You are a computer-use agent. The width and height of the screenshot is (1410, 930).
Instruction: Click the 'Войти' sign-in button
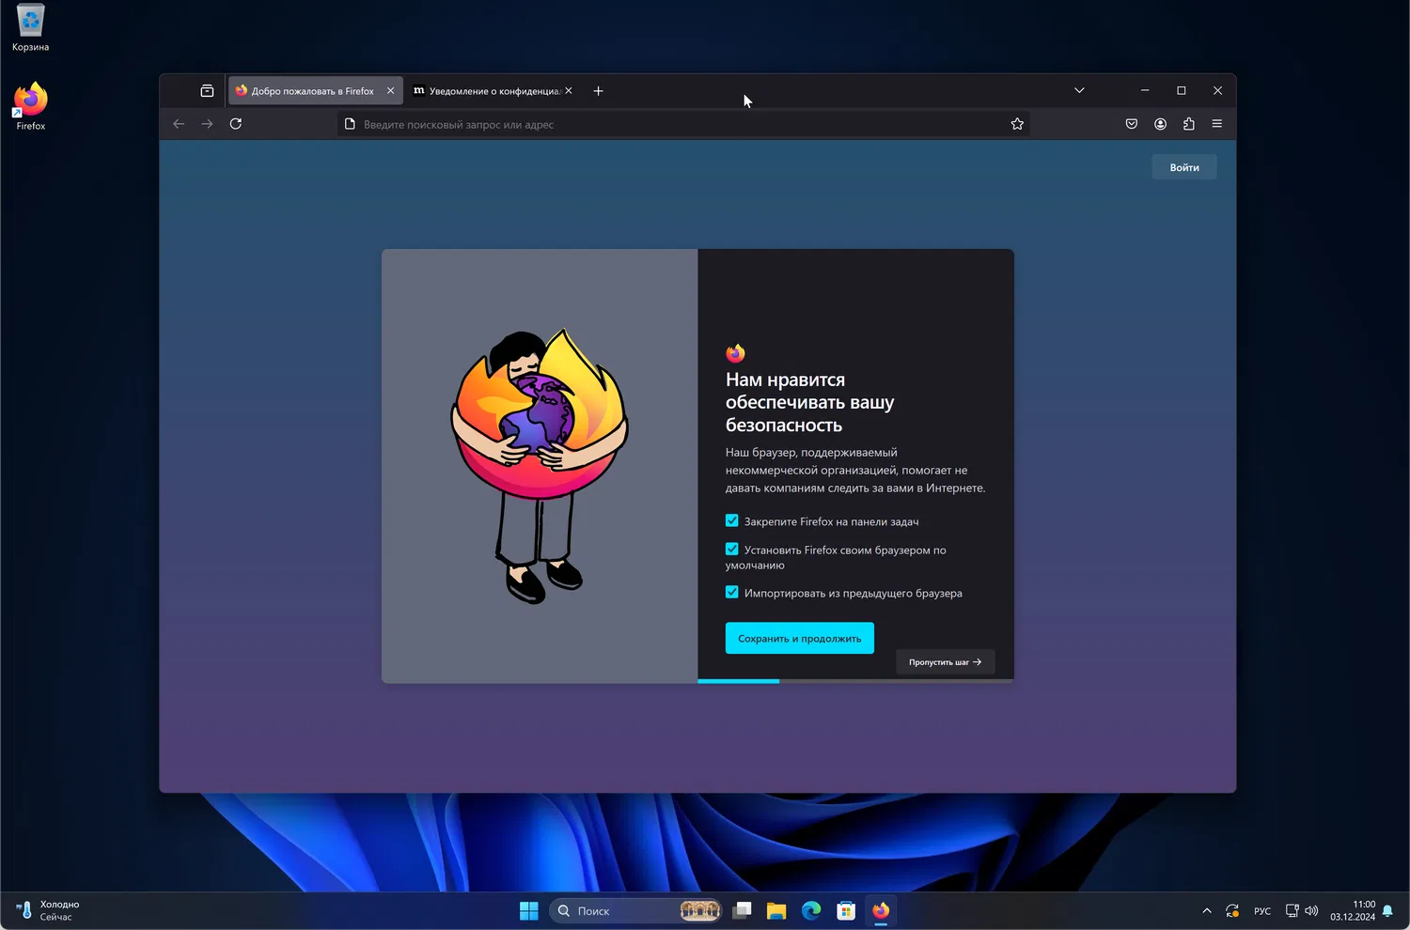click(1184, 167)
